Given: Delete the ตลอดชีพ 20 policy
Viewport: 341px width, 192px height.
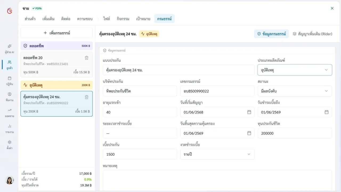Looking at the screenshot, I should pos(87,58).
